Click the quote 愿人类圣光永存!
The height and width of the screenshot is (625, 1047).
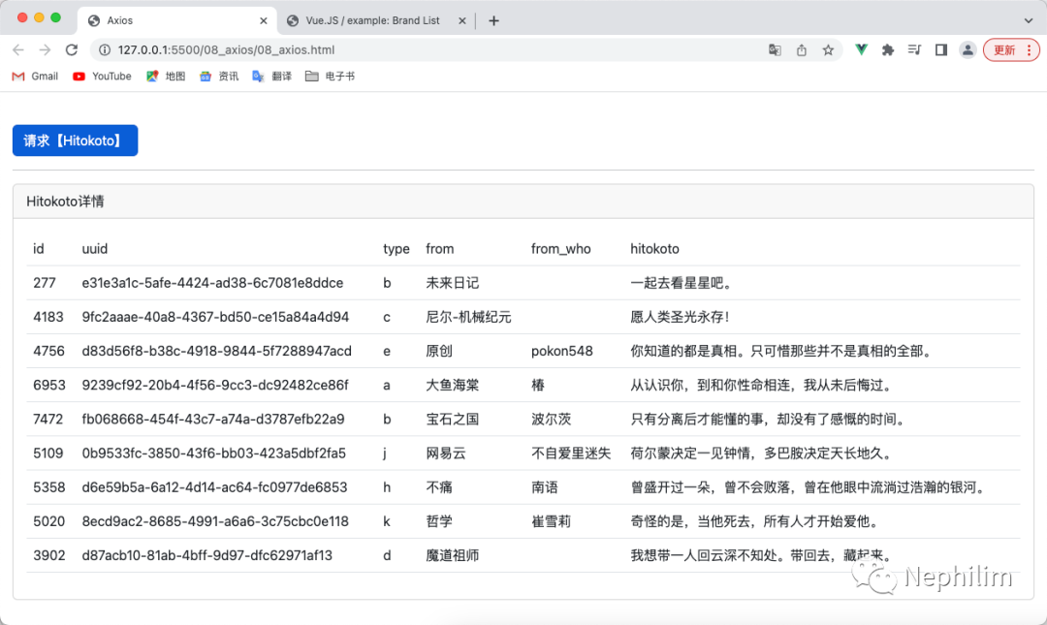tap(681, 317)
